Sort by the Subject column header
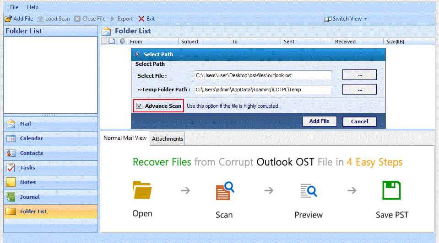The image size is (439, 243). point(204,42)
